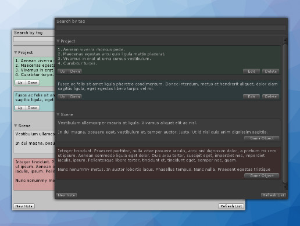Viewport: 300px width, 226px height.
Task: Select the blue 'Fusce ac felis' note in light window
Action: (x=34, y=101)
